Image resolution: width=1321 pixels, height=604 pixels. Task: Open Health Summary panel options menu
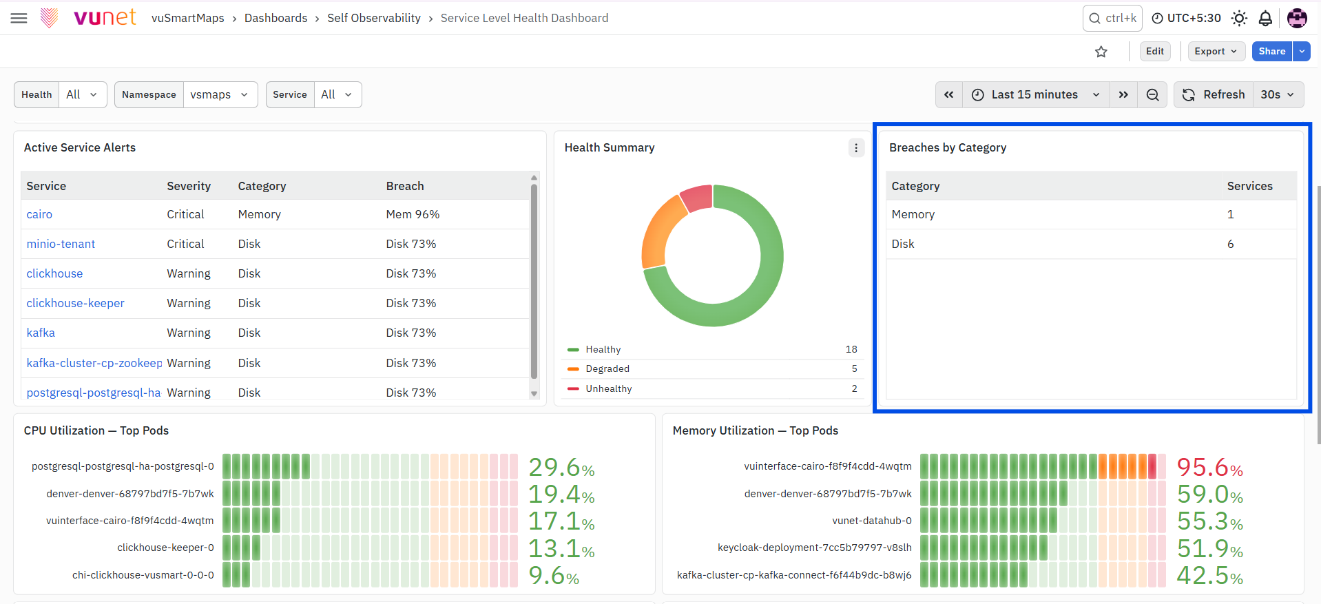[x=856, y=147]
